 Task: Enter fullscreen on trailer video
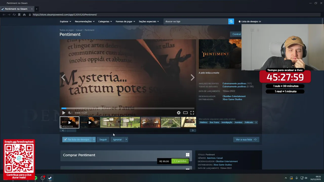192,113
